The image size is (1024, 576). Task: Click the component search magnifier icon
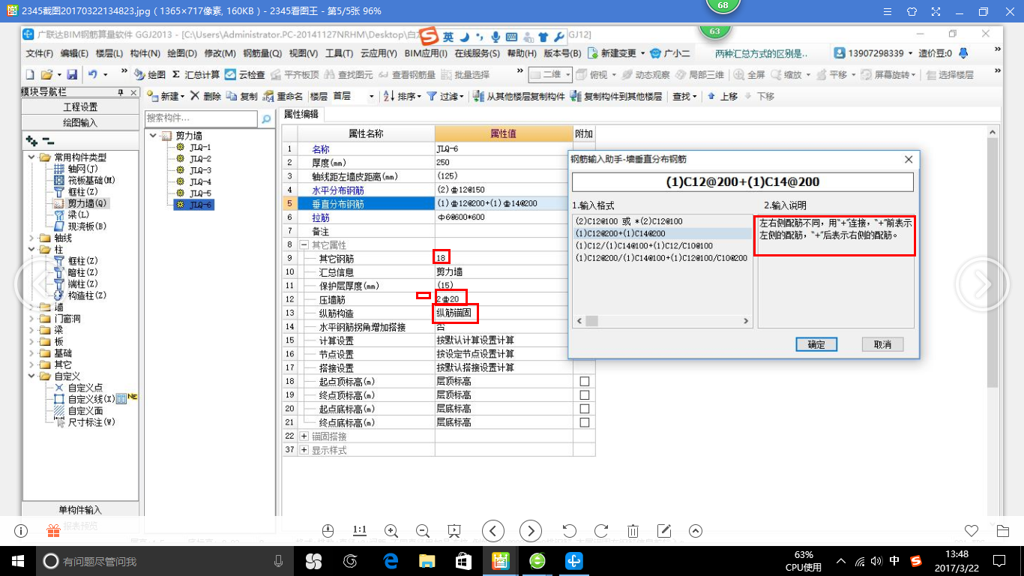(266, 118)
